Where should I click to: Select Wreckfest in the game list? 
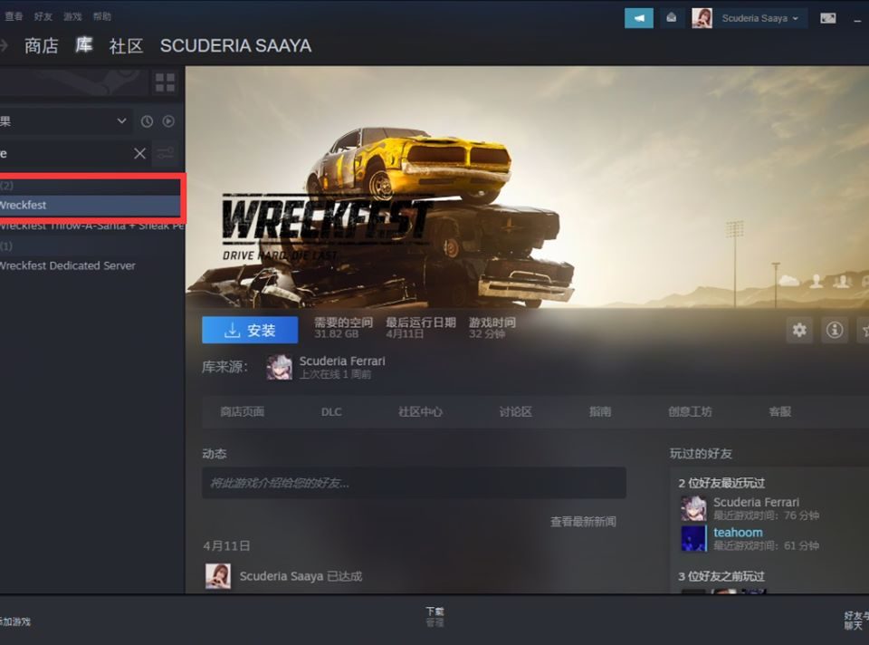coord(91,206)
